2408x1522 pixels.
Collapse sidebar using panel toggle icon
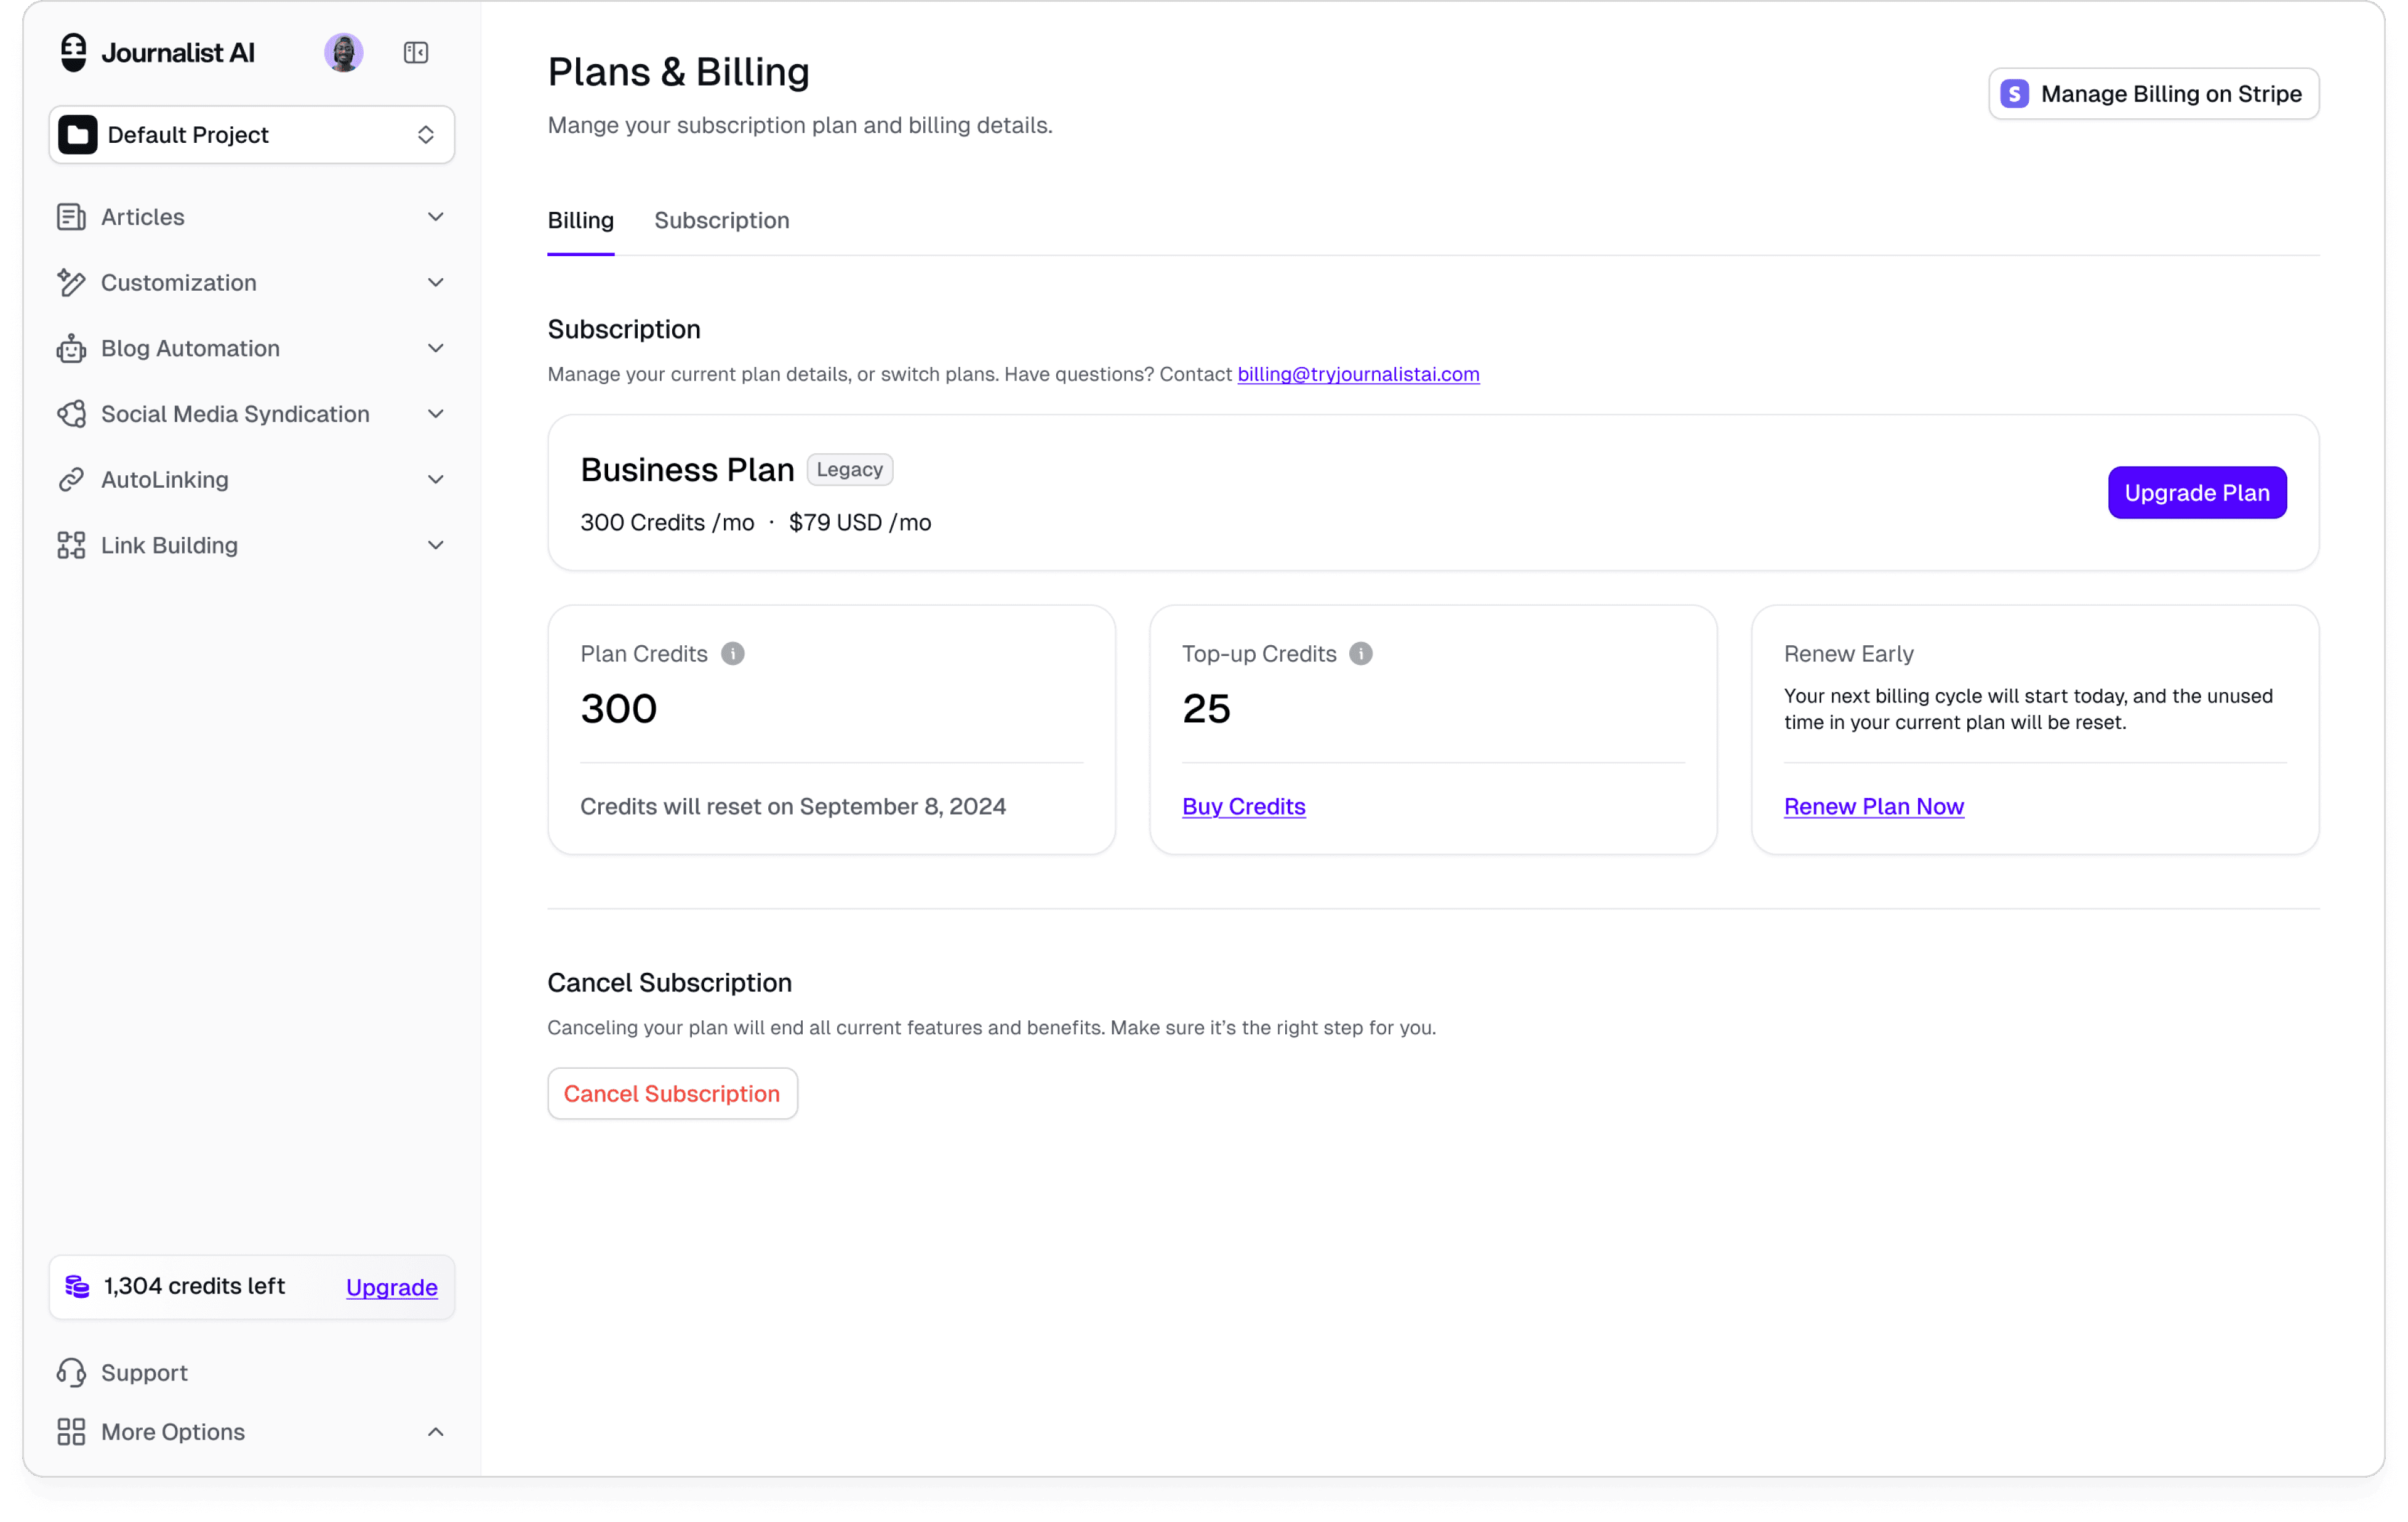click(x=416, y=52)
